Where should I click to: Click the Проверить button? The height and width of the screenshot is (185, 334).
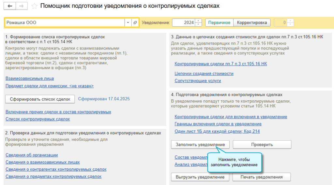point(262,144)
